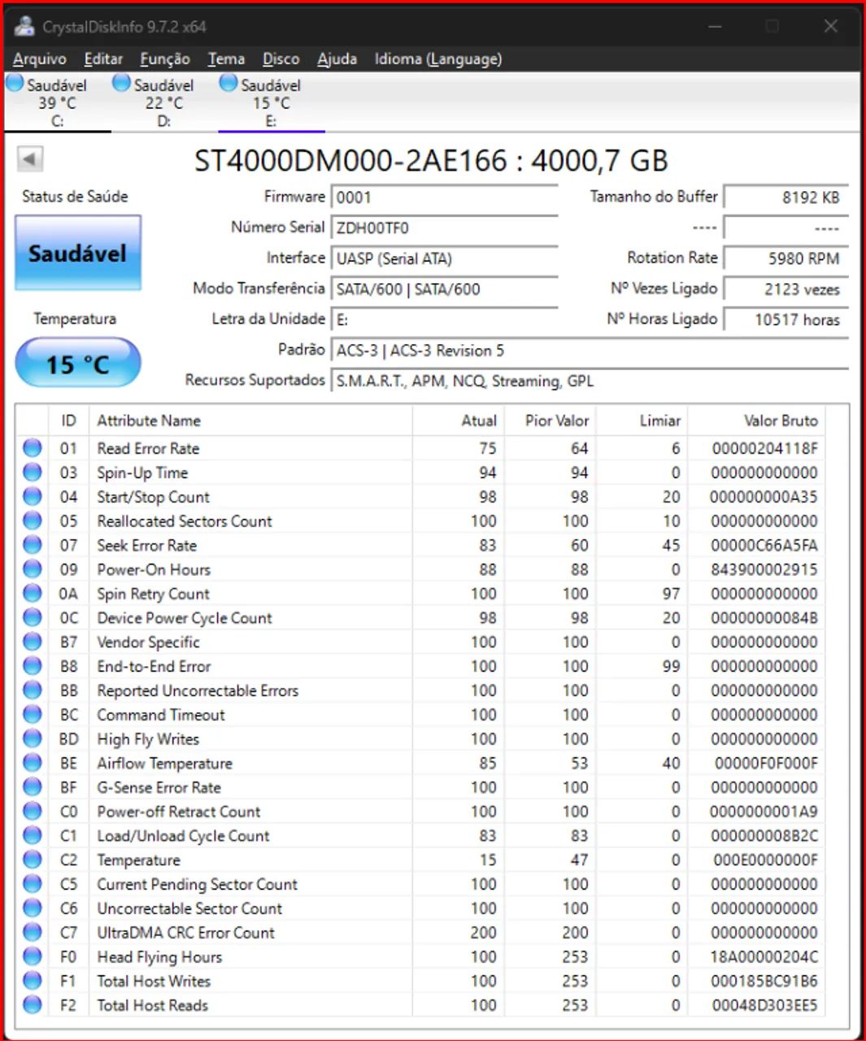
Task: Open the Ajuda menu
Action: point(337,59)
